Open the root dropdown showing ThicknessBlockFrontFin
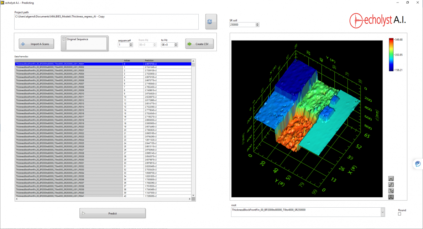 pyautogui.click(x=382, y=212)
